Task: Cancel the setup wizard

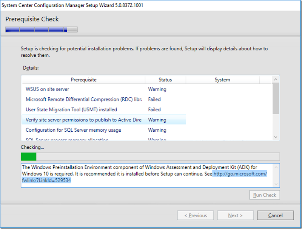Action: [x=276, y=215]
